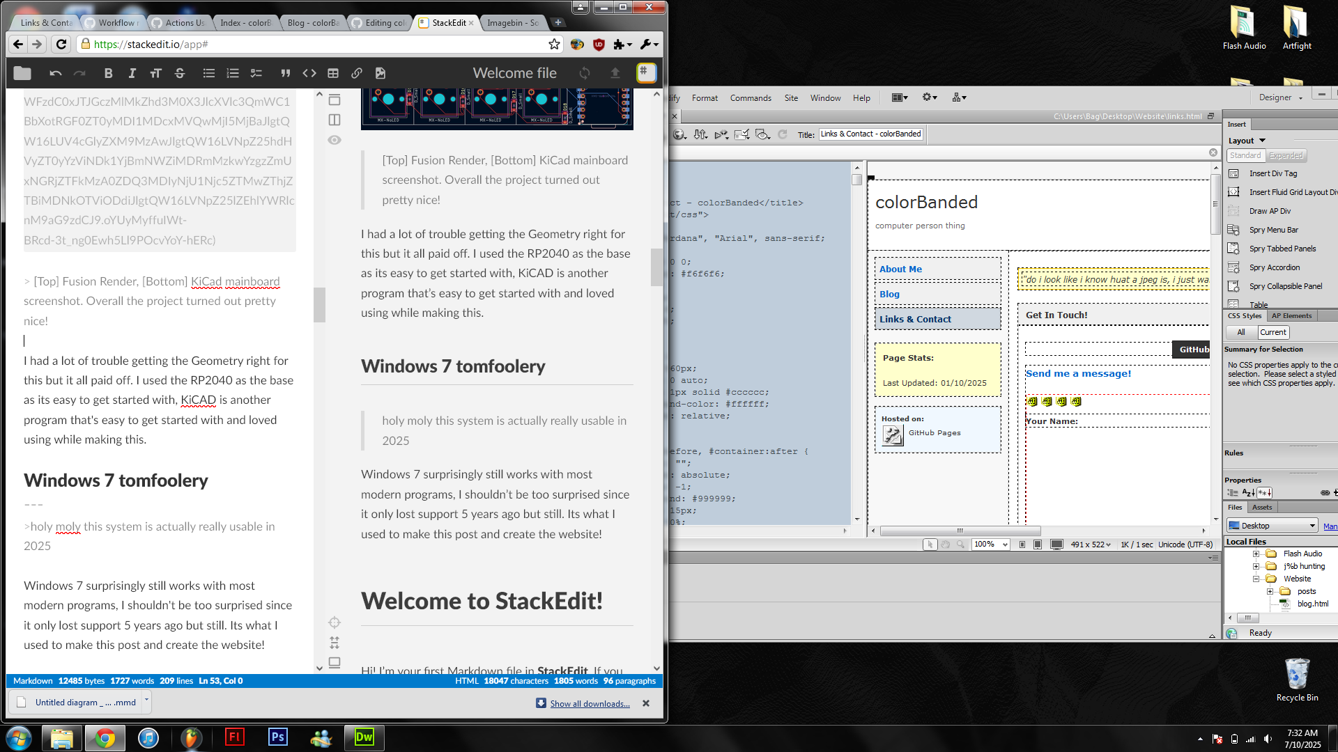Select blog.html in Local Files tree

click(1312, 604)
